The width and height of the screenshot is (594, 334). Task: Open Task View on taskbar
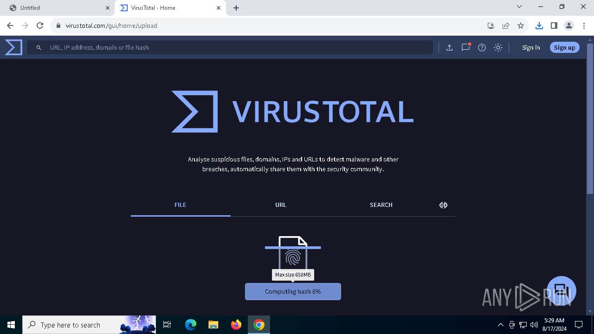pos(168,325)
